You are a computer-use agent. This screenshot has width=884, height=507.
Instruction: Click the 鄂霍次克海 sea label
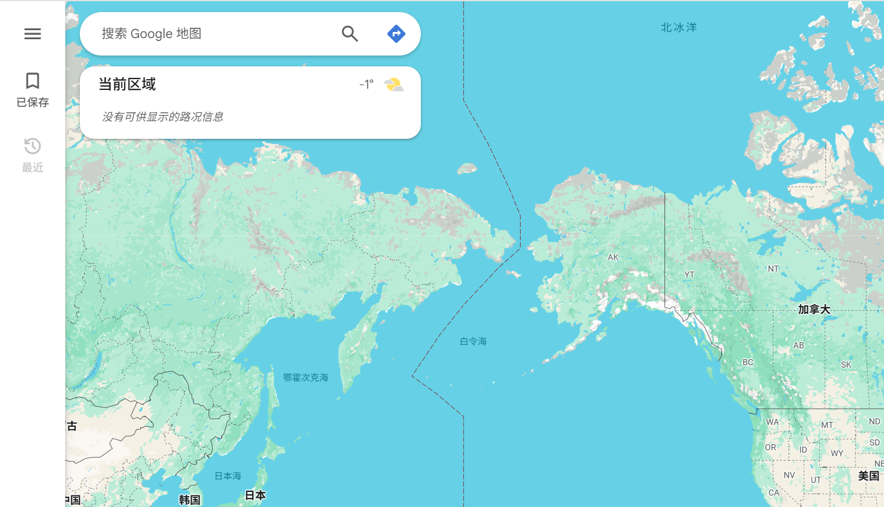tap(306, 377)
